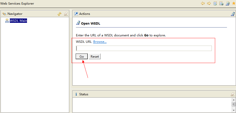Open the UDDI Main page icon

pos(215,4)
